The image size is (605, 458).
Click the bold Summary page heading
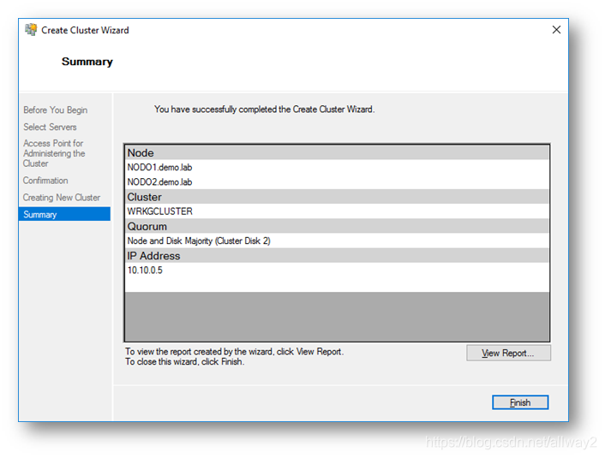click(87, 62)
